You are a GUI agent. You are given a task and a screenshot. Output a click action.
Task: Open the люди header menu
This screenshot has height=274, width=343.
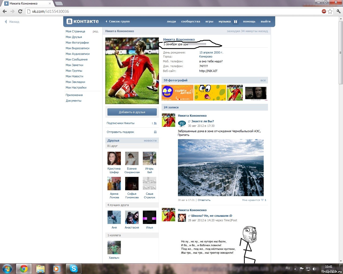(x=171, y=21)
